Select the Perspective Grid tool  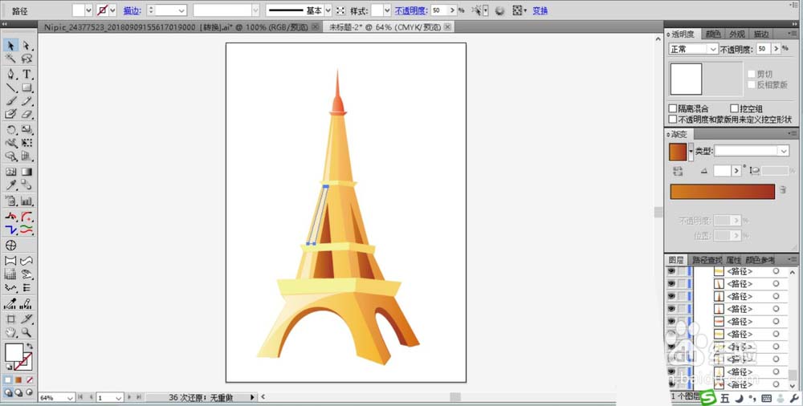pos(26,156)
